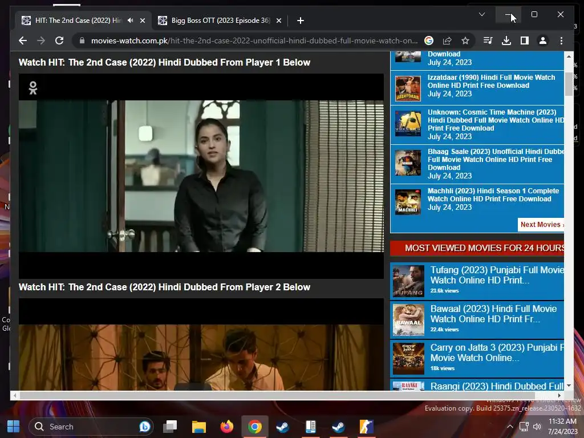Viewport: 584px width, 438px height.
Task: Click Bawaal poster thumbnail
Action: pos(408,320)
